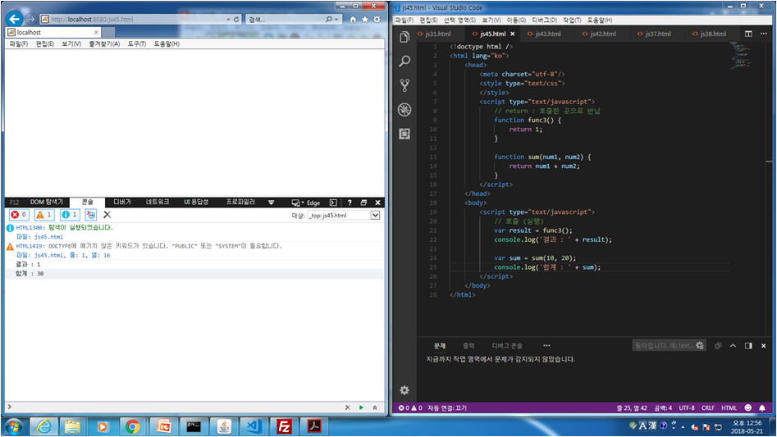Expand the console input to multiline mode
This screenshot has width=777, height=437.
[x=375, y=407]
